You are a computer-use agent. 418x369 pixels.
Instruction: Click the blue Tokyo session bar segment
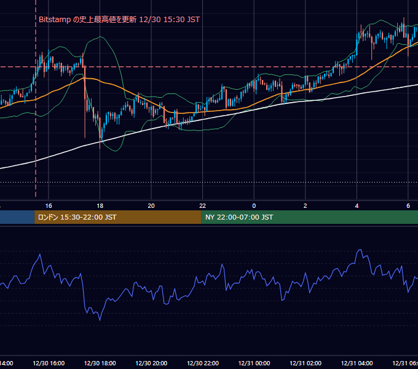tap(17, 217)
